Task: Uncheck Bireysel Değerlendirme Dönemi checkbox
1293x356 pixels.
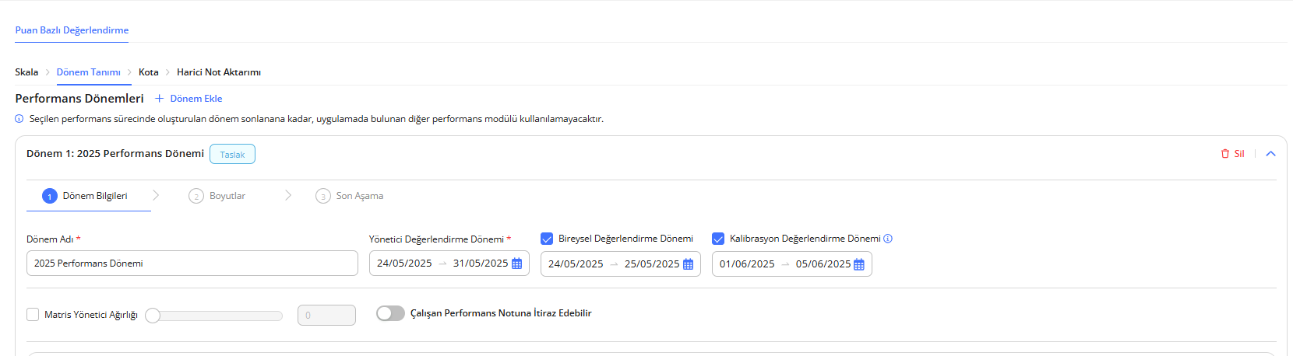Action: pyautogui.click(x=547, y=239)
